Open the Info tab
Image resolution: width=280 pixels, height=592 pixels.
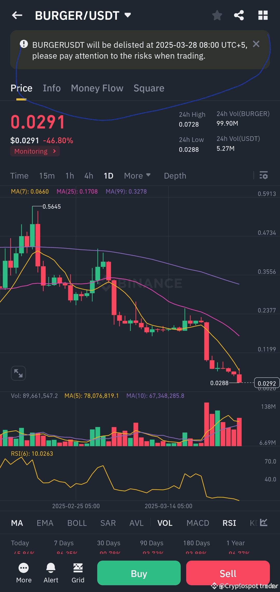click(51, 88)
